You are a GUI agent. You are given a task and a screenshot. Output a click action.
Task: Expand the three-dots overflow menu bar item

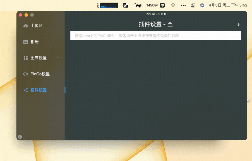click(183, 5)
